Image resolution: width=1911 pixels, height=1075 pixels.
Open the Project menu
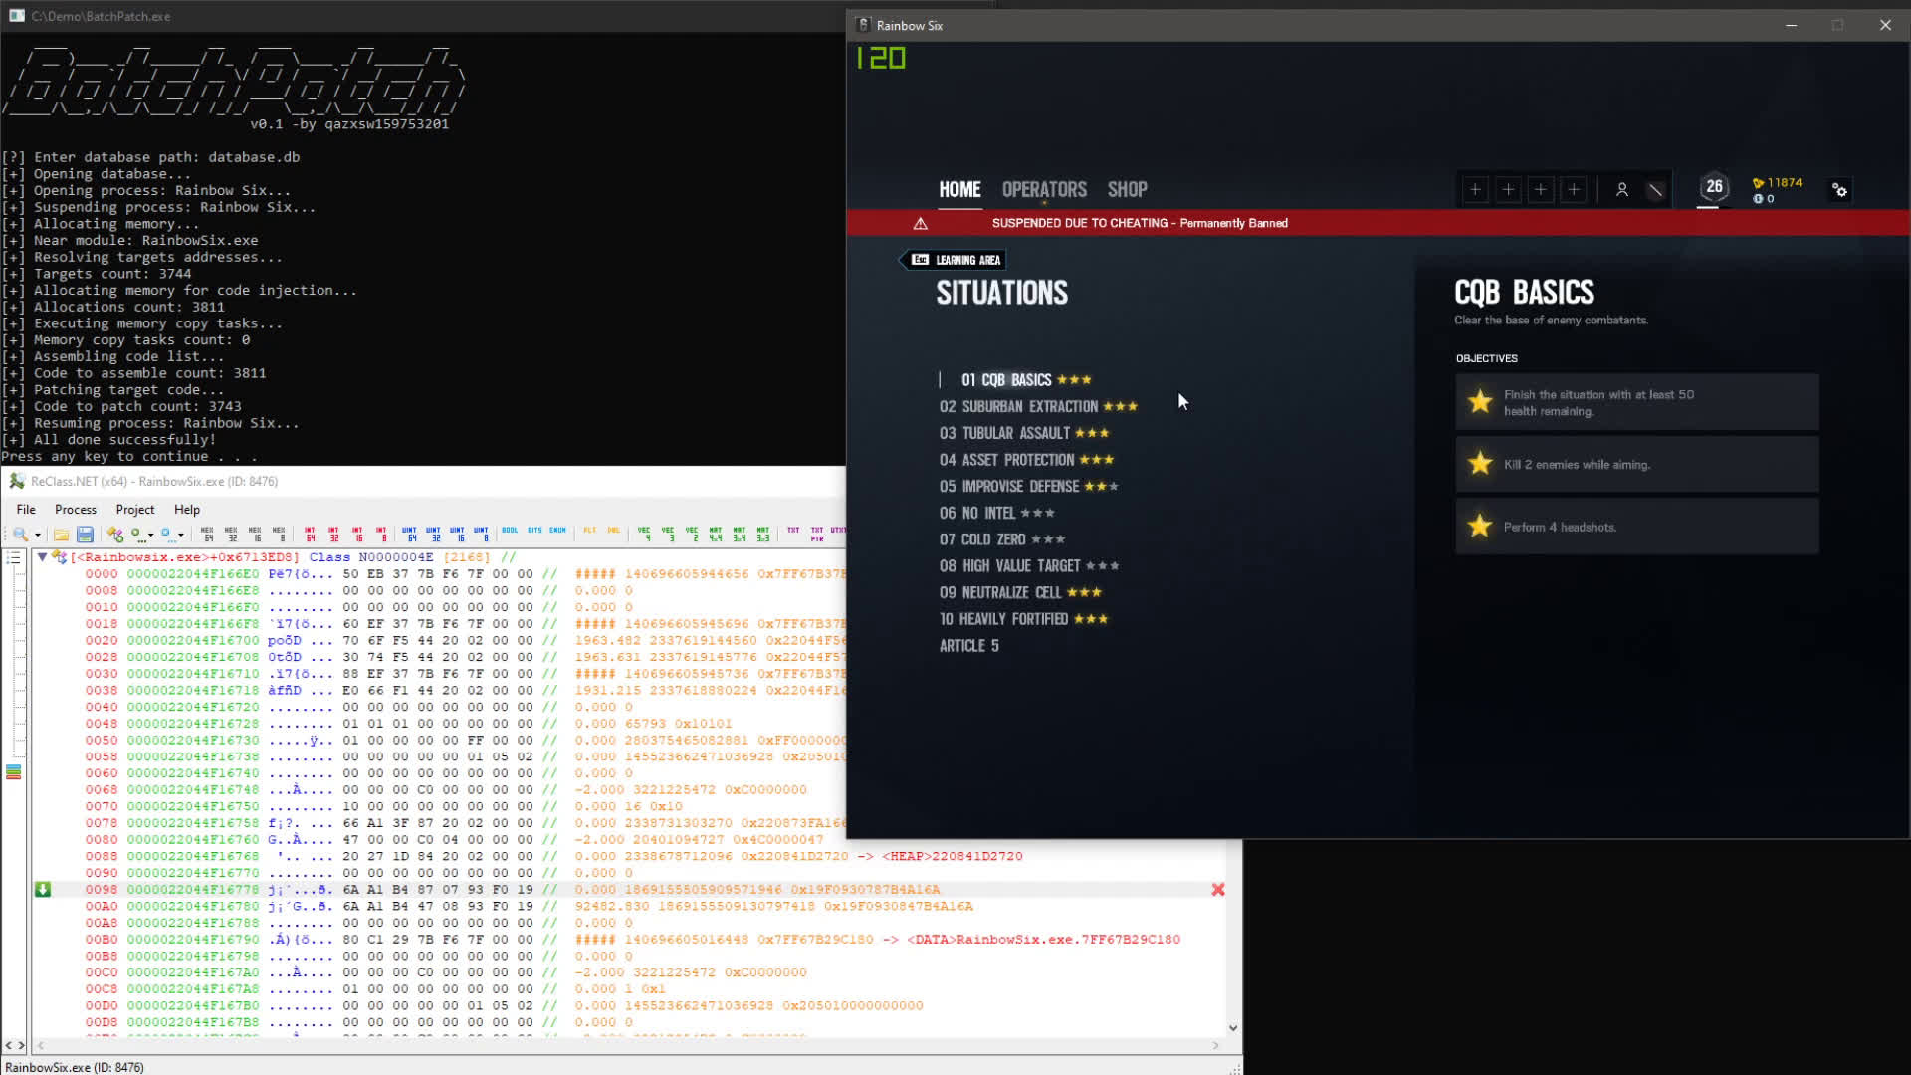[135, 509]
